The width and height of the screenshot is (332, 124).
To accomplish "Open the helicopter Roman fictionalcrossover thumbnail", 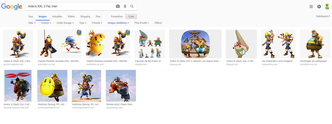I will tap(17, 86).
